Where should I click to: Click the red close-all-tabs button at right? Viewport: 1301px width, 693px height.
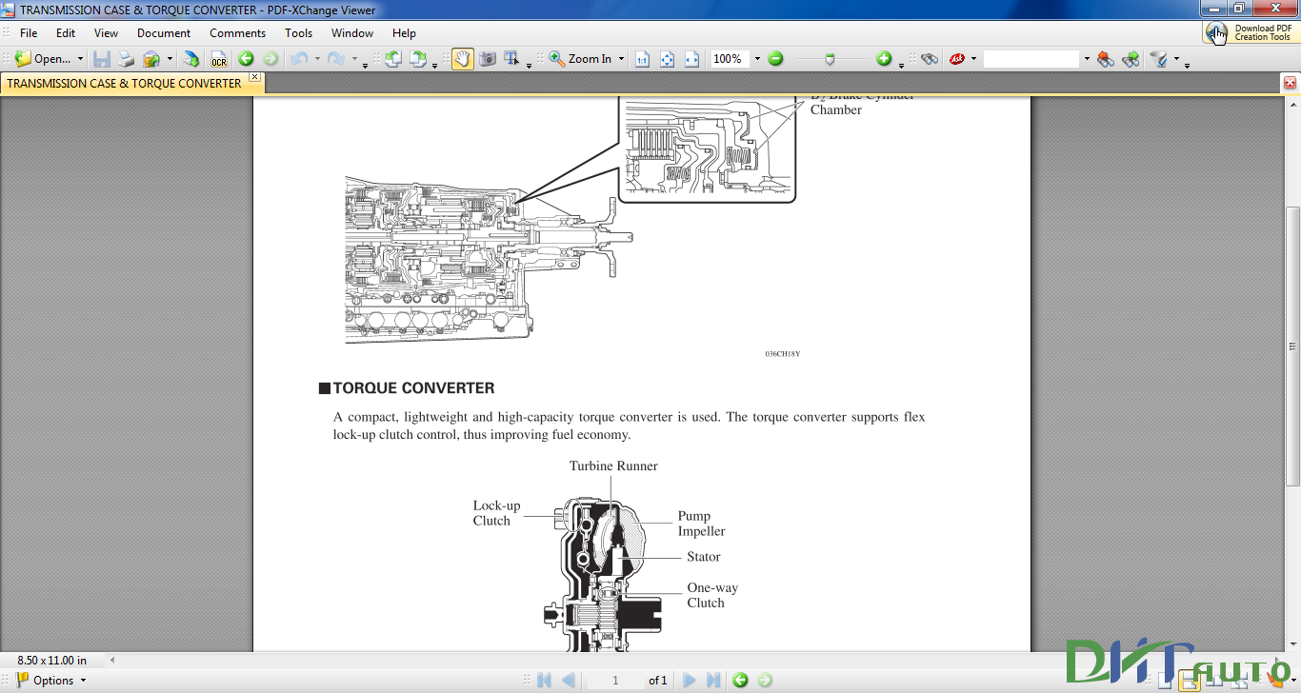click(x=1290, y=83)
